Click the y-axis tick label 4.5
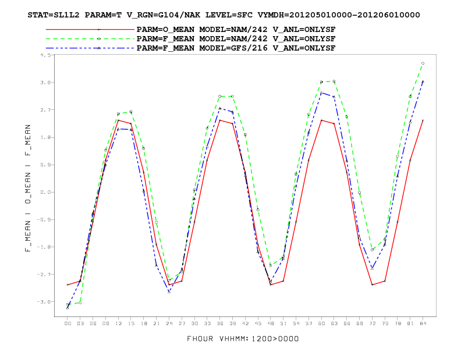Viewport: 461px width, 356px height. [46, 55]
